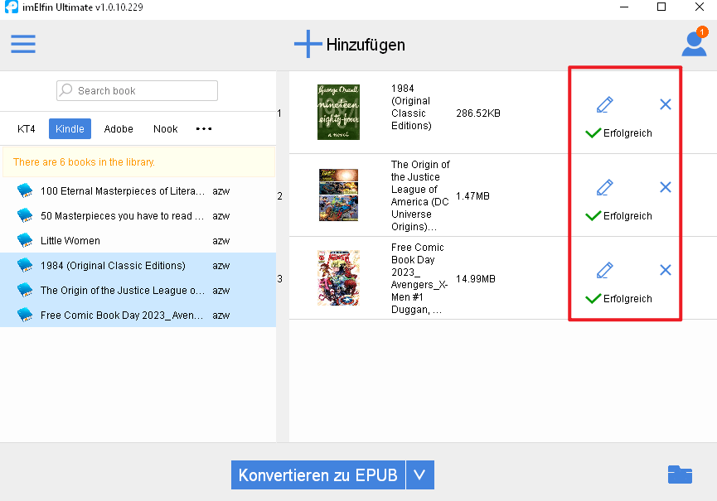Open the output folder icon
The width and height of the screenshot is (717, 501).
pos(680,475)
